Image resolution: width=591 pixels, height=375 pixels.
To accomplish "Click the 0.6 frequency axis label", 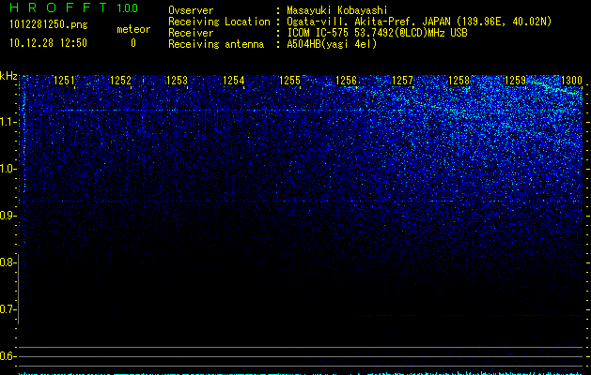I will pyautogui.click(x=8, y=356).
